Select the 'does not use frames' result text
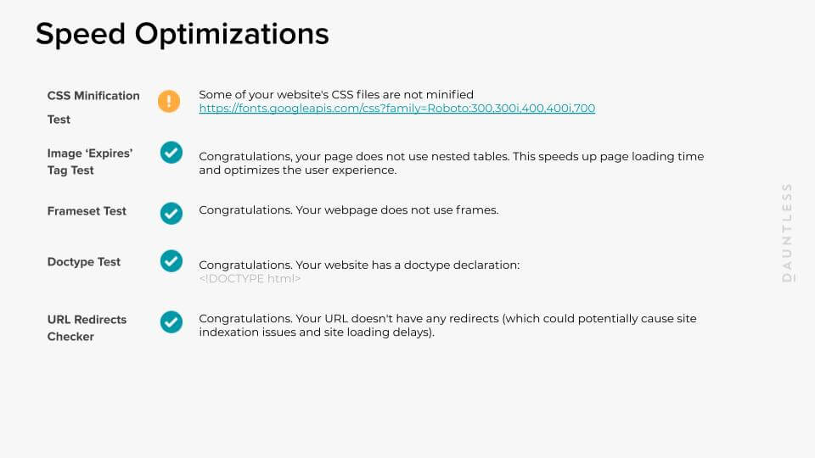Viewport: 815px width, 458px height. 348,209
